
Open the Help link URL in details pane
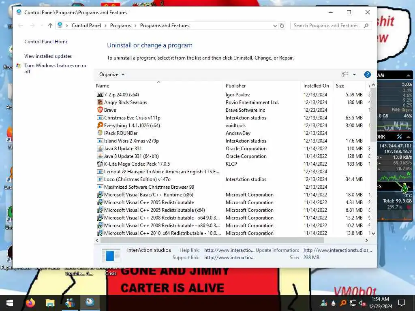point(229,250)
